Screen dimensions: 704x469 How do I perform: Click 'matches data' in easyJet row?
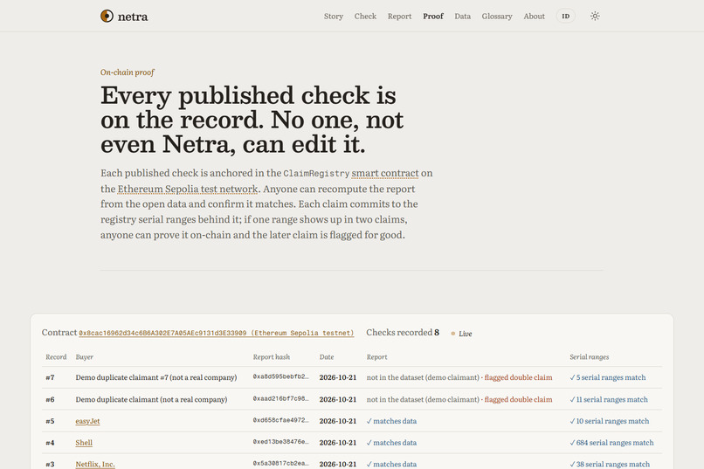click(391, 421)
